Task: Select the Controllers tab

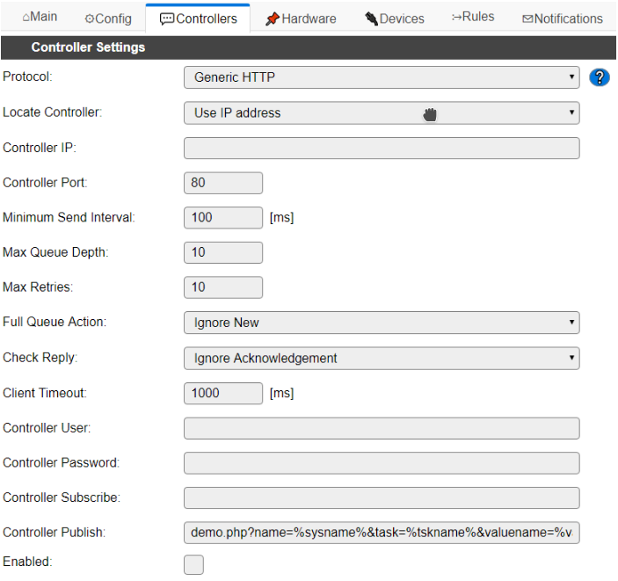Action: tap(199, 18)
